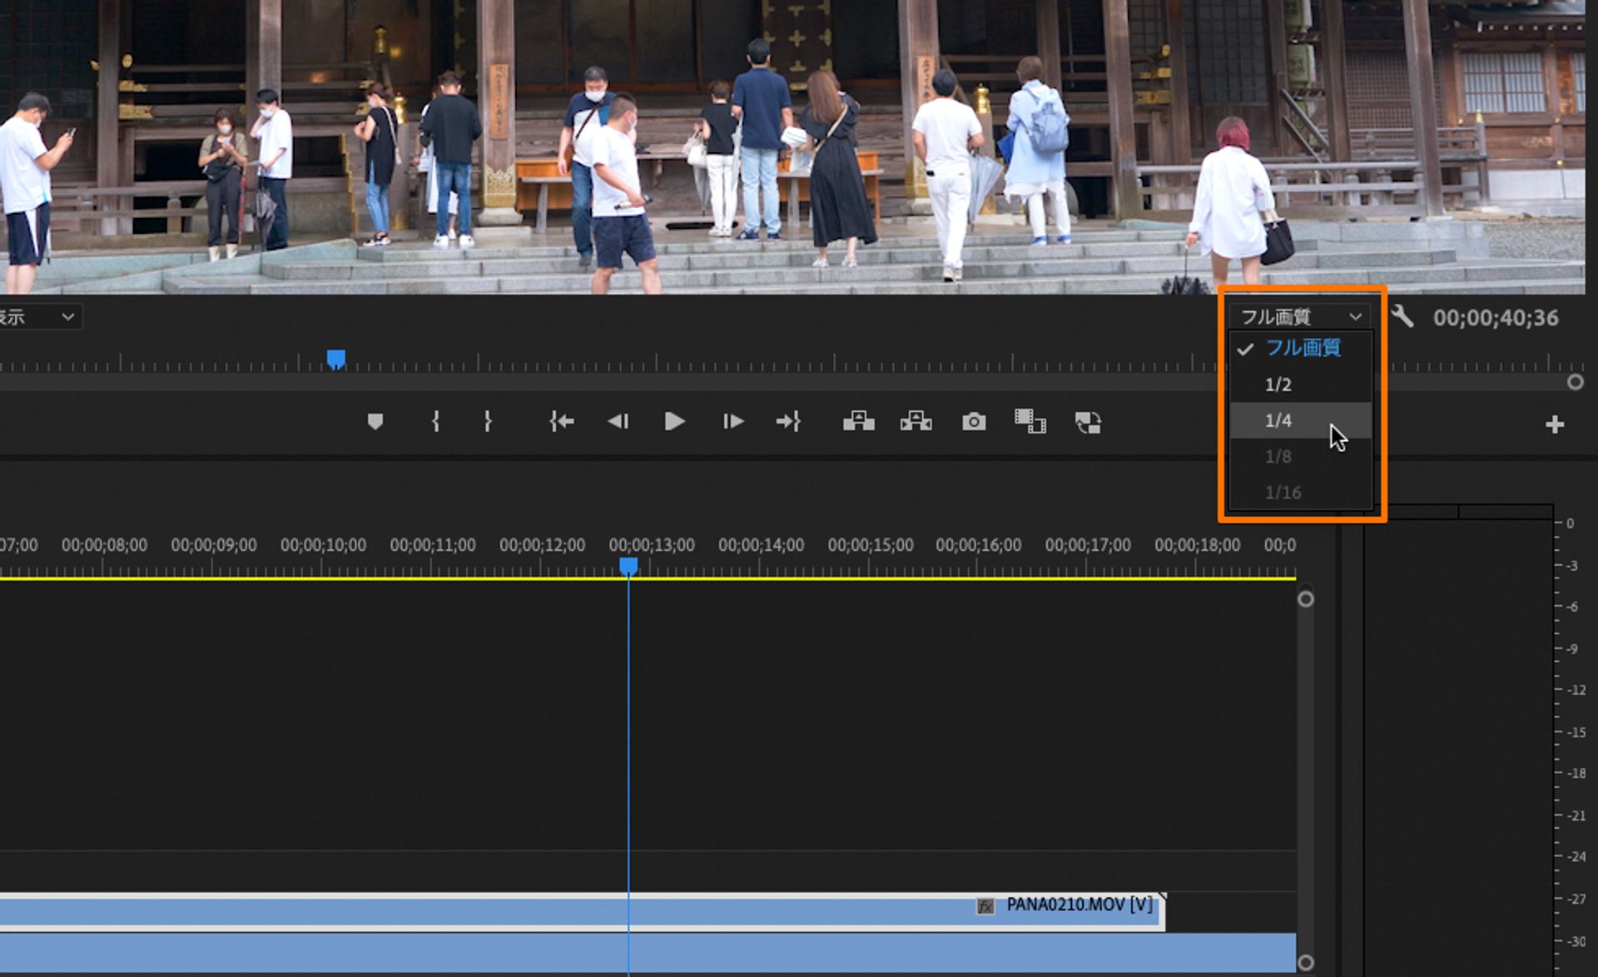Click the Lift icon

pos(858,422)
